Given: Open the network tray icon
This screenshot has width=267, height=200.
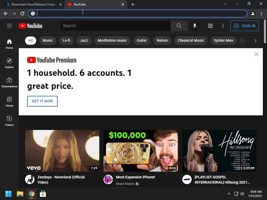Looking at the screenshot, I should click(x=236, y=194).
